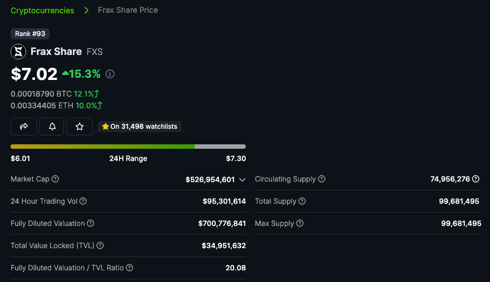The image size is (490, 282).
Task: Click the FDV / TVL Ratio help icon
Action: (x=130, y=268)
